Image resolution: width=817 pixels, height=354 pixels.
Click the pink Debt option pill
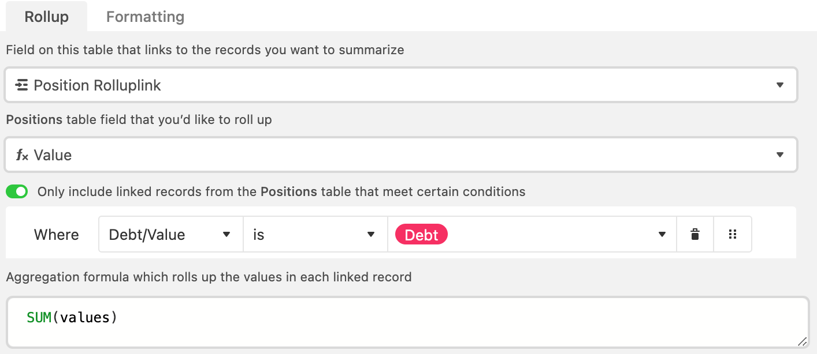click(x=421, y=235)
